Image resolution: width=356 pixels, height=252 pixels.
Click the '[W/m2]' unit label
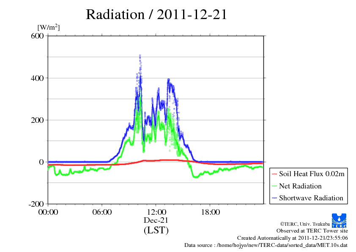(x=49, y=27)
